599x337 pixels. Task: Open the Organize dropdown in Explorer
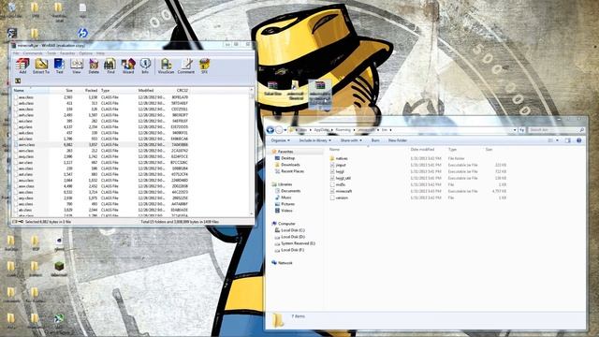pos(280,140)
